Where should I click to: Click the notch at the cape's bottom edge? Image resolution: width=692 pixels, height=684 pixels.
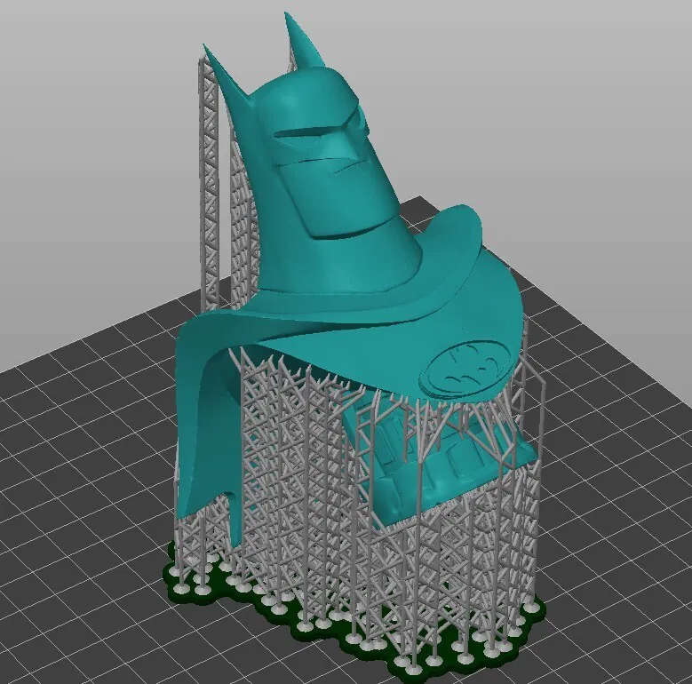(229, 497)
